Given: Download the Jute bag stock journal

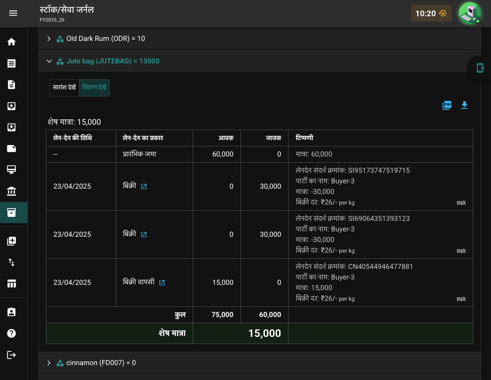Looking at the screenshot, I should pyautogui.click(x=464, y=105).
